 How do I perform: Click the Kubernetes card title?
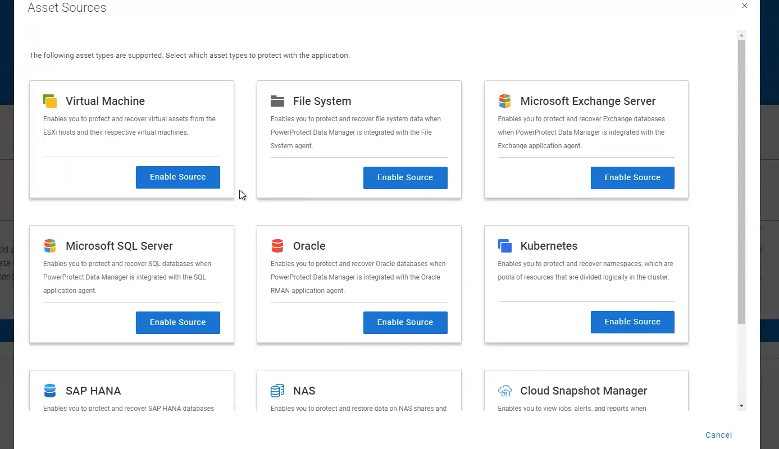coord(549,246)
